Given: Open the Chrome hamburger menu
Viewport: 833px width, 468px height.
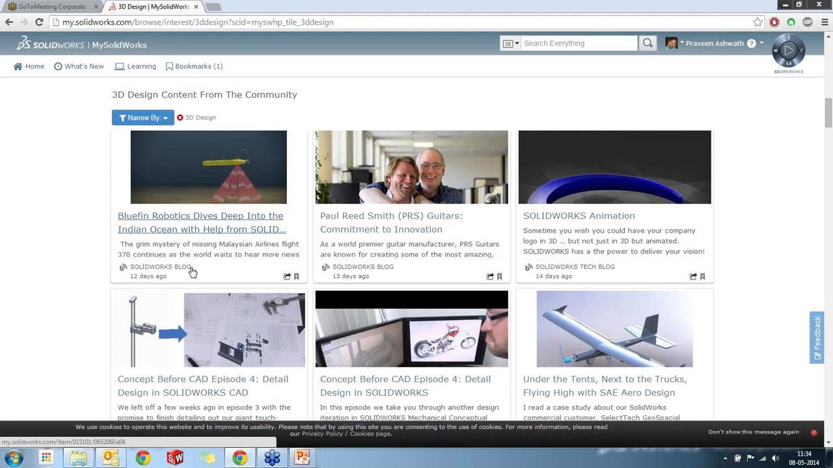Looking at the screenshot, I should click(824, 22).
